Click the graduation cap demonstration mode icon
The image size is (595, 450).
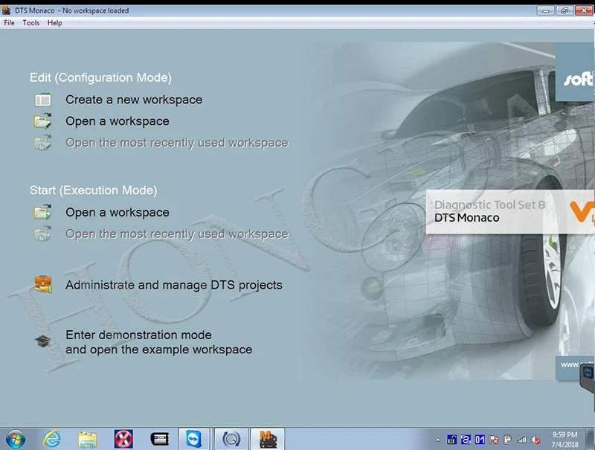[x=43, y=341]
